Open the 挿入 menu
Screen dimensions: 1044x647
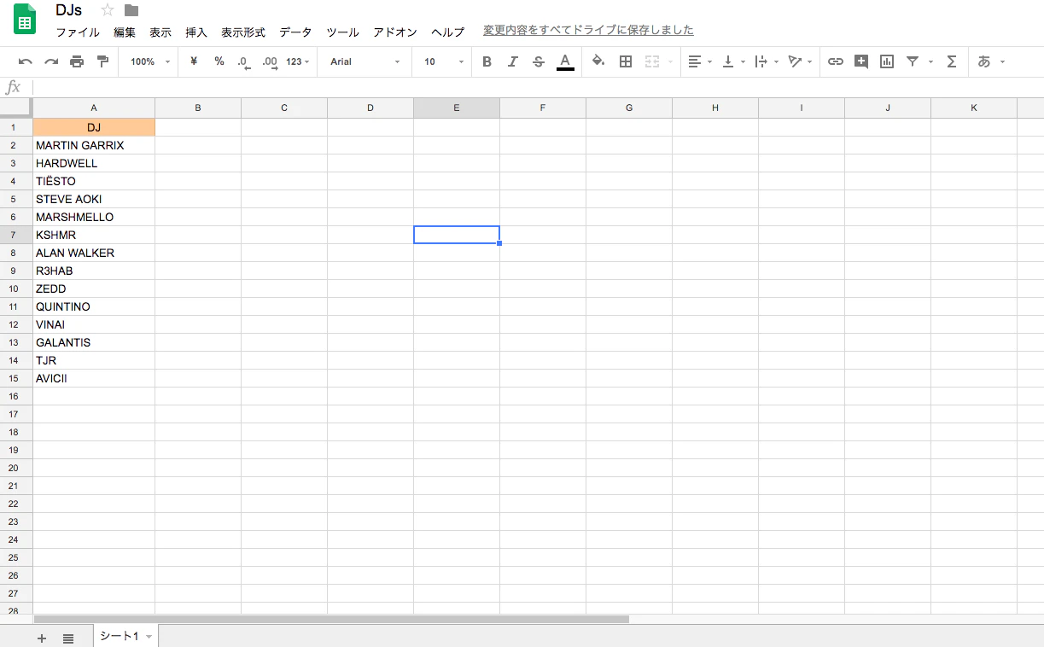coord(196,32)
